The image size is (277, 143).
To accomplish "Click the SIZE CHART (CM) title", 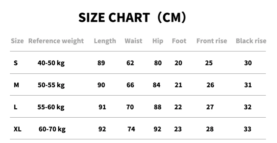I will (x=132, y=18).
